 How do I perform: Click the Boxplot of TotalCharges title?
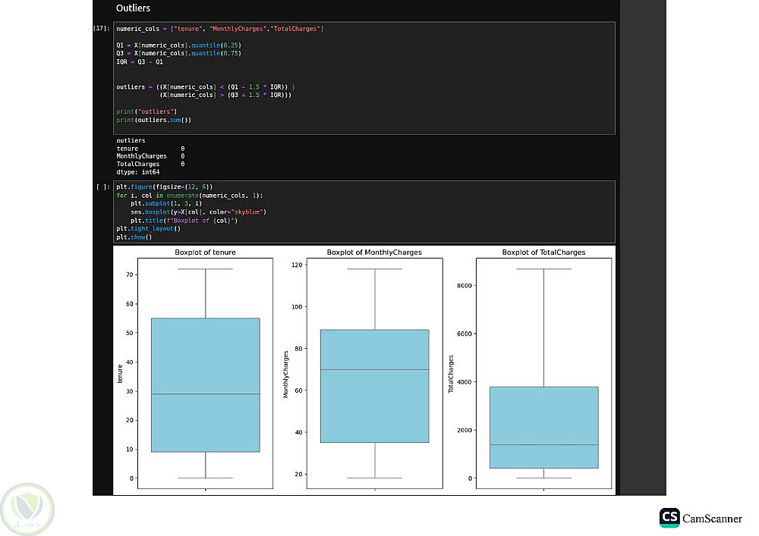(543, 252)
